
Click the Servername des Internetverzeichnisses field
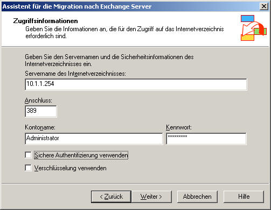tap(136, 84)
